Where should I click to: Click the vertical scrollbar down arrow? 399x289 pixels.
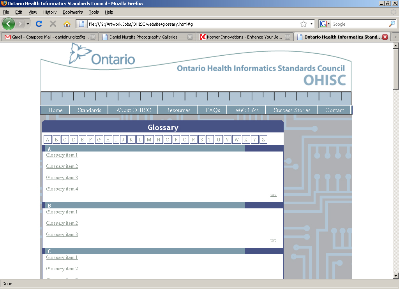[396, 275]
